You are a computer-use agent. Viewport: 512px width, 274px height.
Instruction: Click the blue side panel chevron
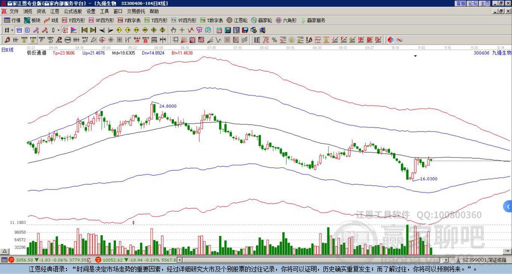(508, 206)
